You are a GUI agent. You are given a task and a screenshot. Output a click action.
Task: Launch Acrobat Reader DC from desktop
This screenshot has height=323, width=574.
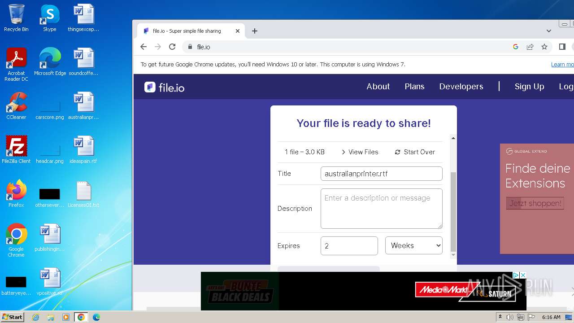point(16,64)
